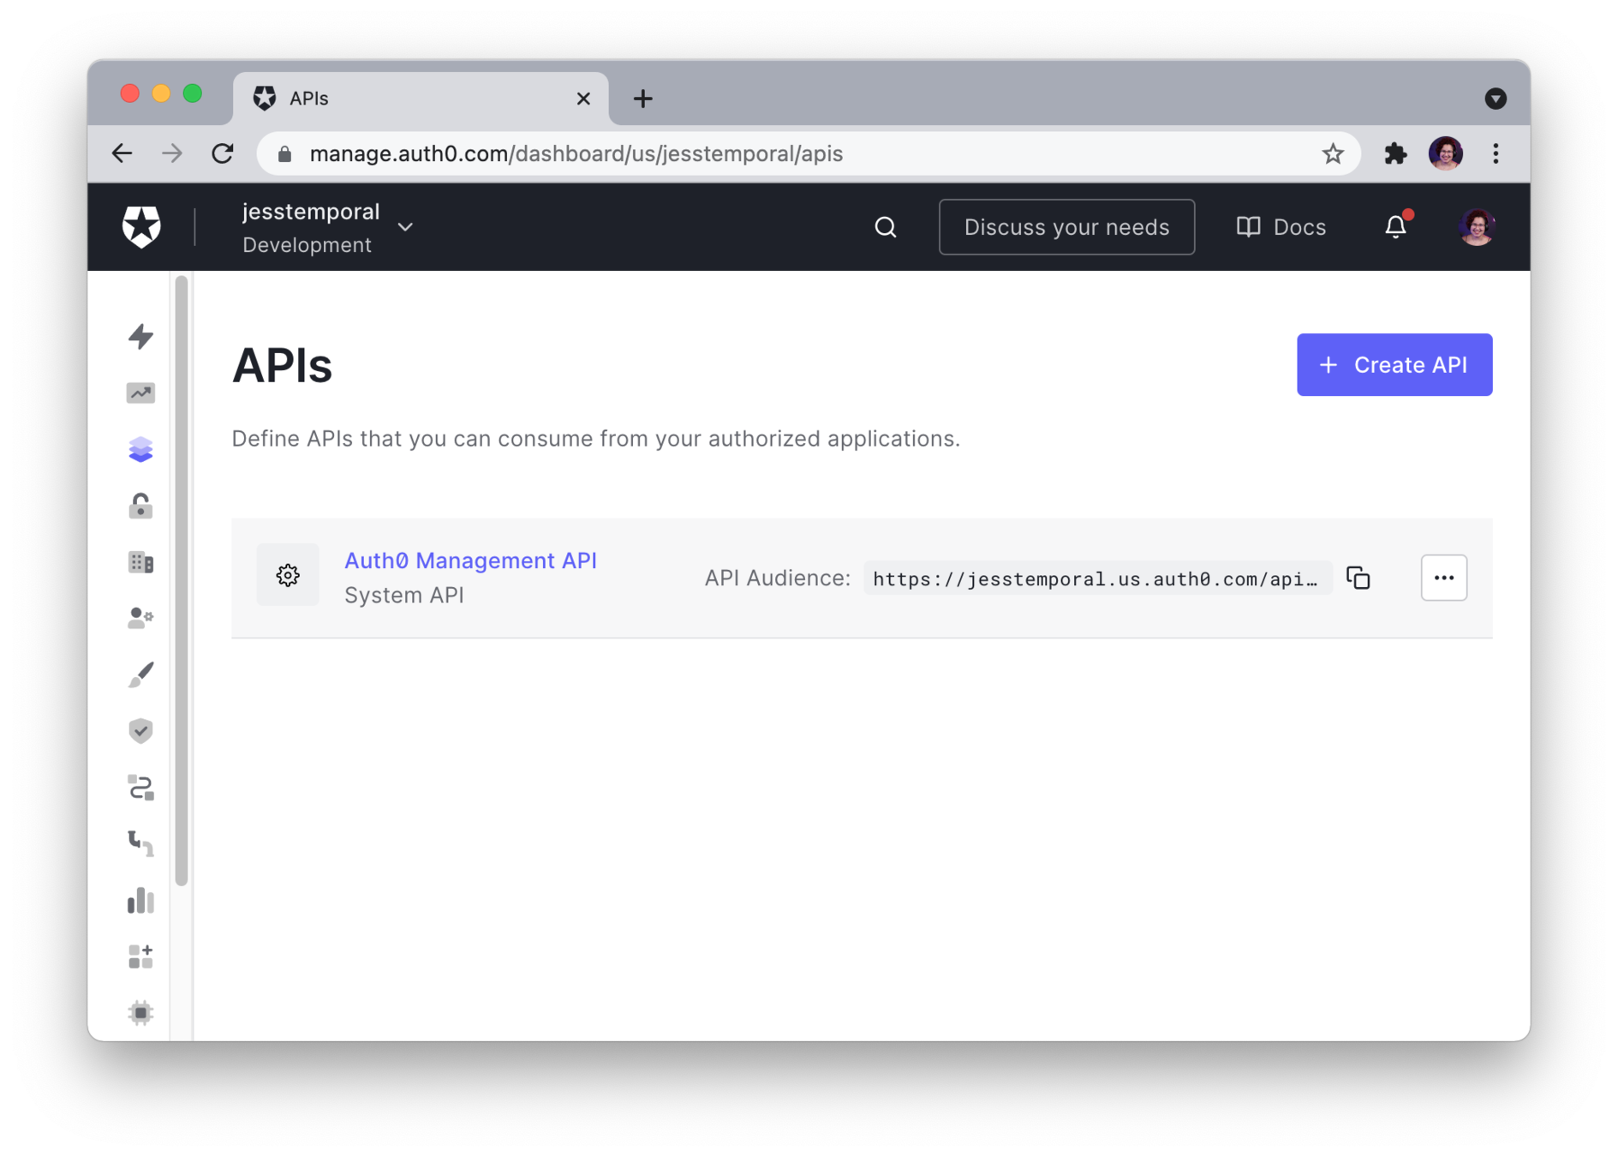Open the User Management sidebar icon
Image resolution: width=1618 pixels, height=1157 pixels.
[140, 618]
